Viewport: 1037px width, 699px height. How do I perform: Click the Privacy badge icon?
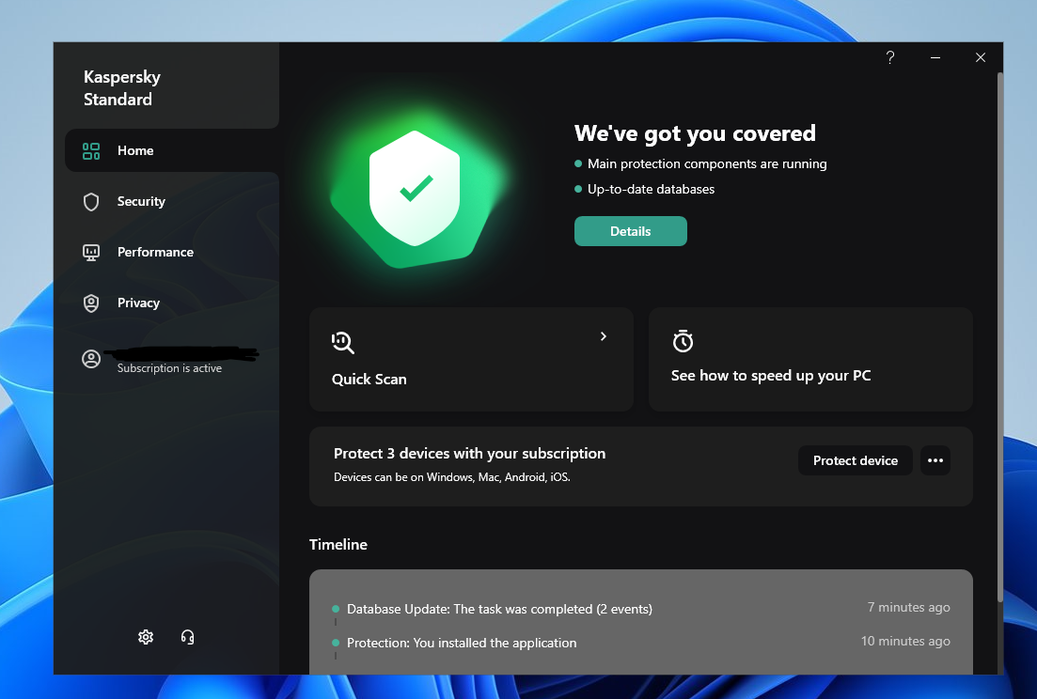tap(91, 303)
